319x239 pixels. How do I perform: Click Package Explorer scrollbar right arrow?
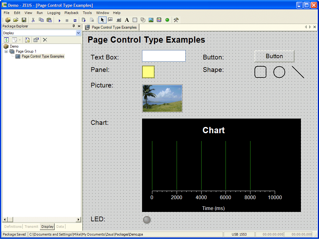pyautogui.click(x=79, y=219)
